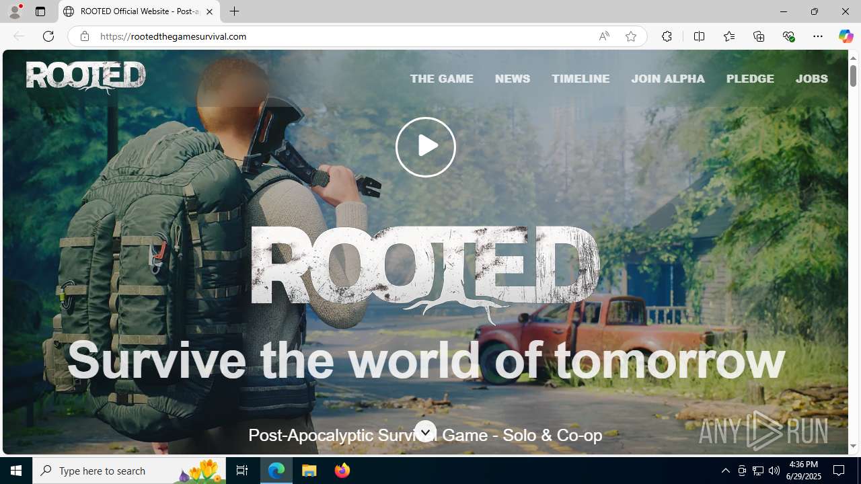The height and width of the screenshot is (484, 861).
Task: Refresh the page
Action: click(48, 36)
